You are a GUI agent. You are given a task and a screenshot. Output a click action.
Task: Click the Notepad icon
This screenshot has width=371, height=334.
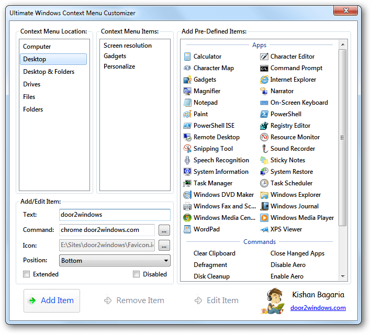click(187, 103)
